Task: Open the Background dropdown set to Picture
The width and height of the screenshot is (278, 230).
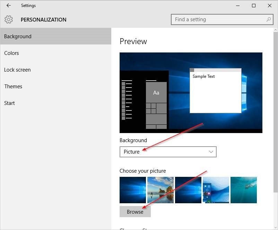Action: [168, 152]
